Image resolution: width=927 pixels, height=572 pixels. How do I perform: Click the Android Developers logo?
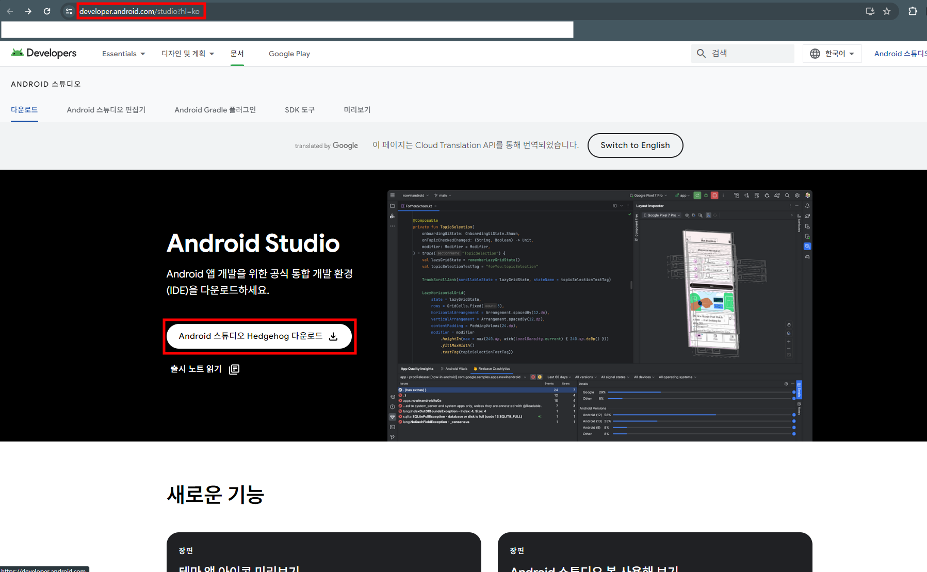click(44, 53)
